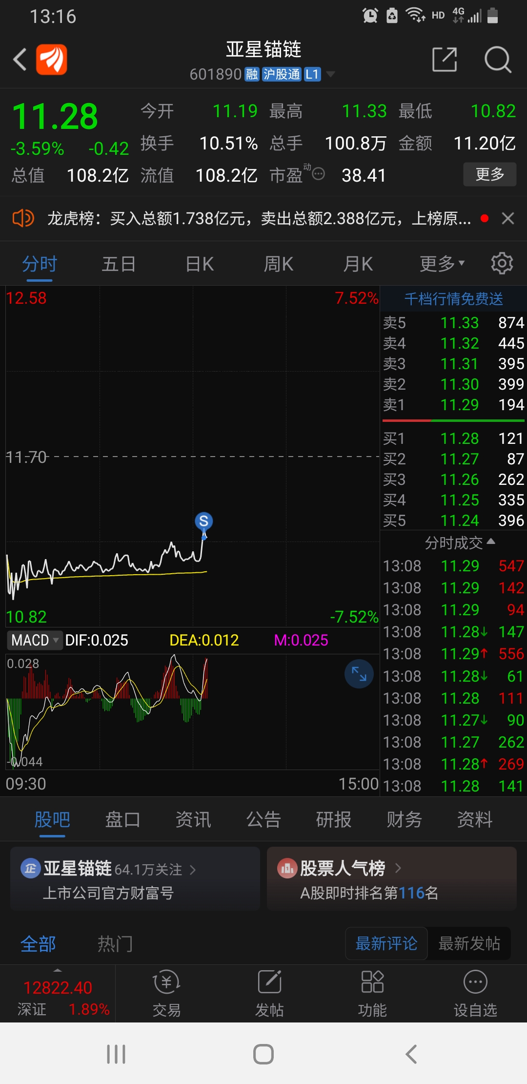Viewport: 527px width, 1084px height.
Task: Switch to the 公告 tab
Action: click(x=263, y=819)
